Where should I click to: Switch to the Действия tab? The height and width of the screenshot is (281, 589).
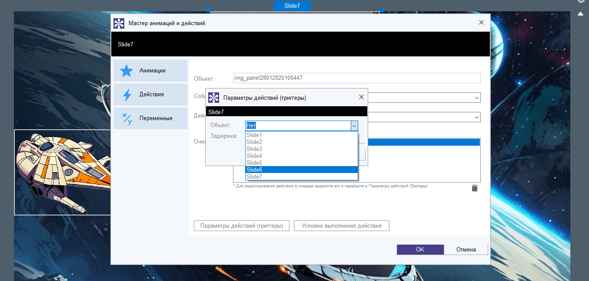point(150,95)
